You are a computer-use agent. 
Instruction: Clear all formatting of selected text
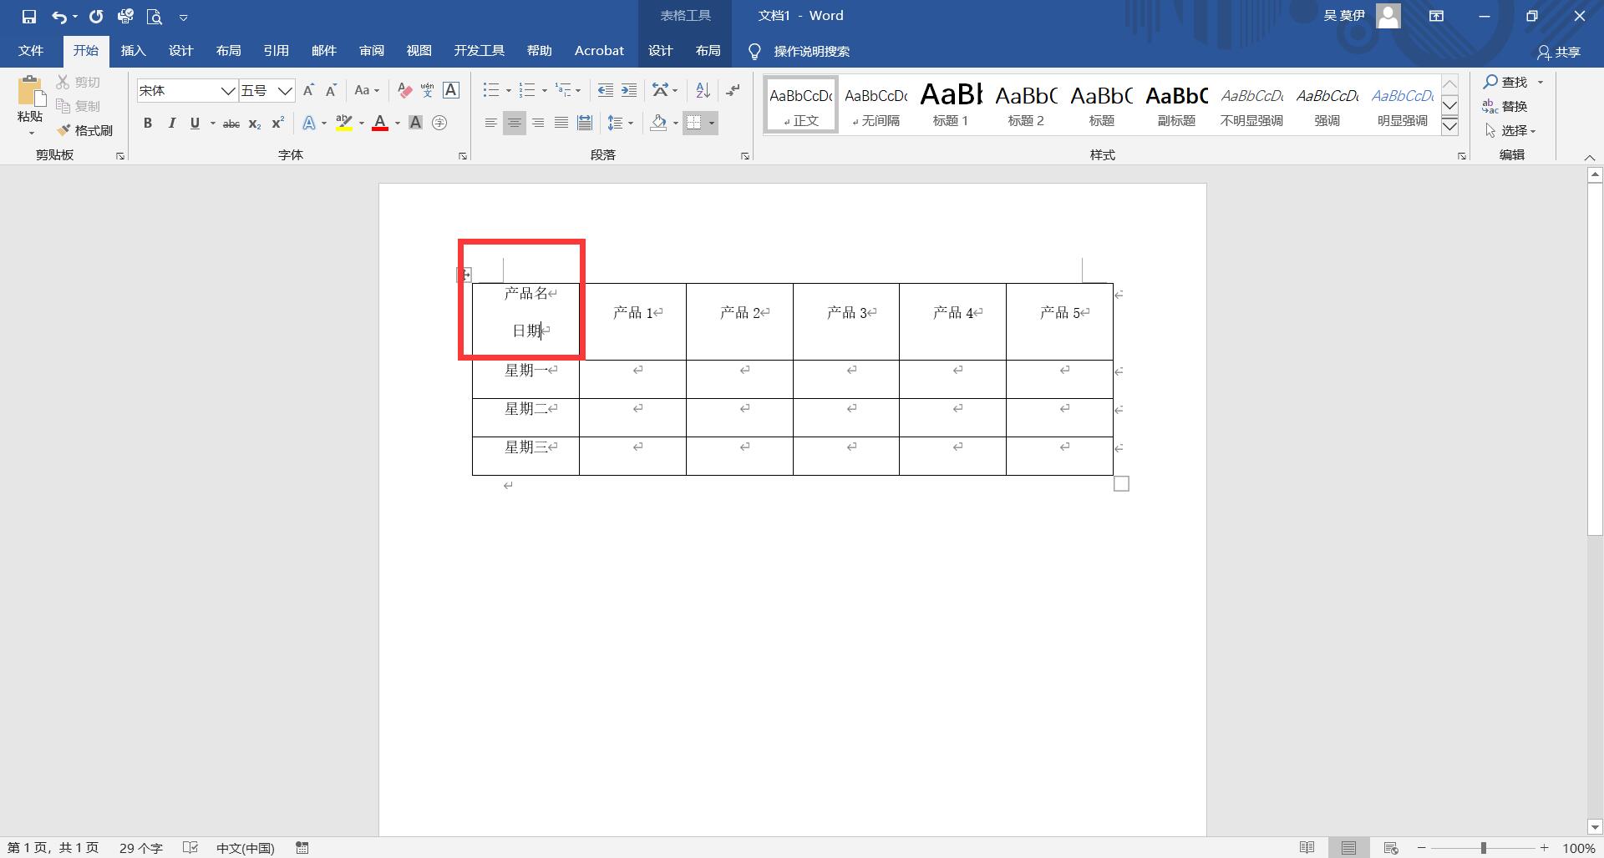click(404, 90)
